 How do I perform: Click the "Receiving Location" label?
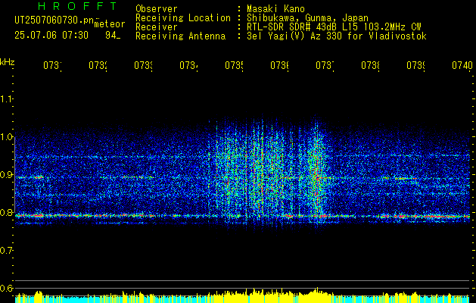(183, 18)
